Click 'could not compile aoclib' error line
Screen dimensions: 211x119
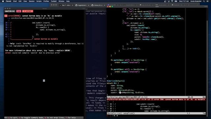33,53
